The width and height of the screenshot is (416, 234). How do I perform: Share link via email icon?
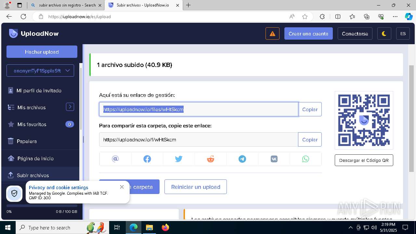point(115,159)
